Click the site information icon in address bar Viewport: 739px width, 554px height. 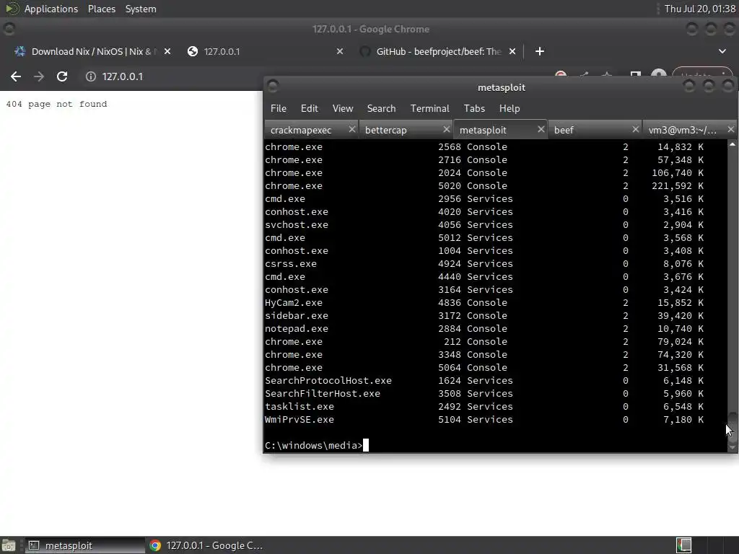point(90,76)
